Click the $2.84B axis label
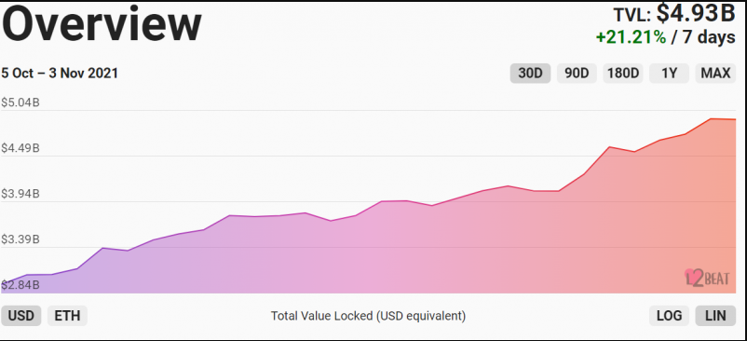 pos(20,285)
